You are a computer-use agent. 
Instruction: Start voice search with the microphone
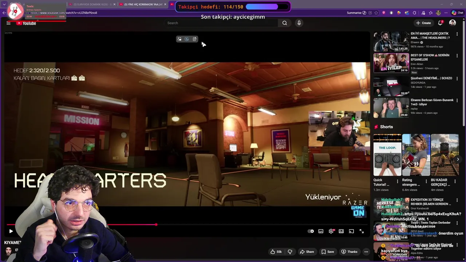click(299, 23)
